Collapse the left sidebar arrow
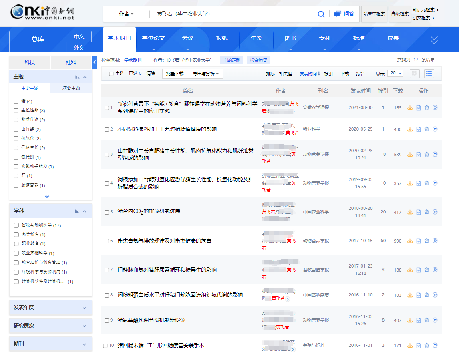459x352 pixels. (95, 62)
